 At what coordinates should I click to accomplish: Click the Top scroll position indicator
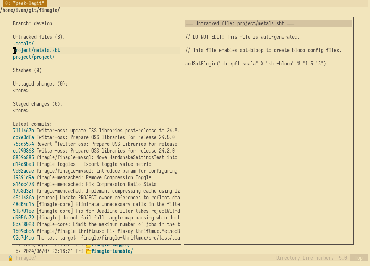(358, 258)
